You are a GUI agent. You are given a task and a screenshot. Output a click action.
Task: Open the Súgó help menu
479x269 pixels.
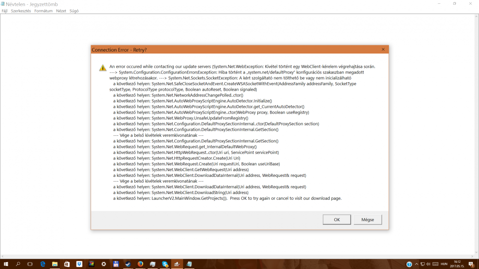[74, 11]
